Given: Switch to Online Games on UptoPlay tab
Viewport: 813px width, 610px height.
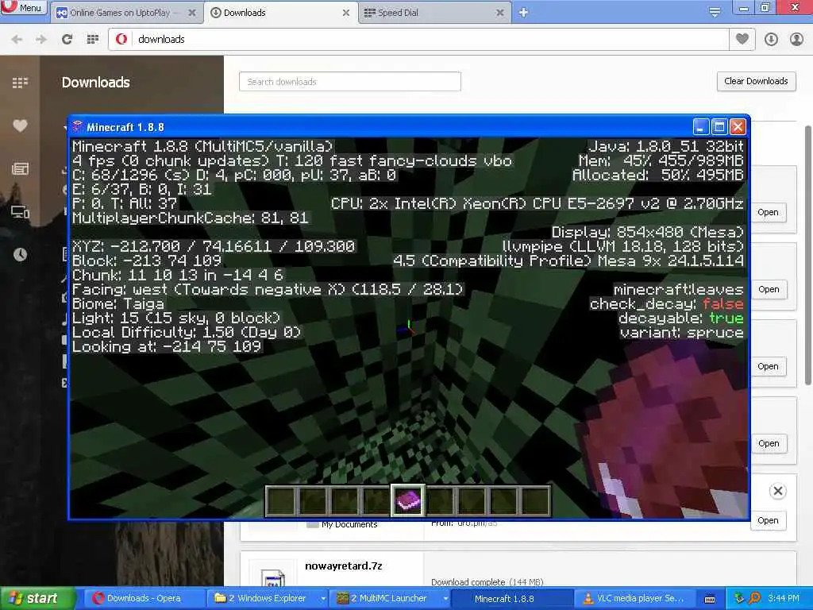Looking at the screenshot, I should [x=121, y=13].
